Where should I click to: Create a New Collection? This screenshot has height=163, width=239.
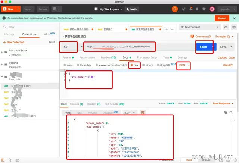(x=14, y=42)
